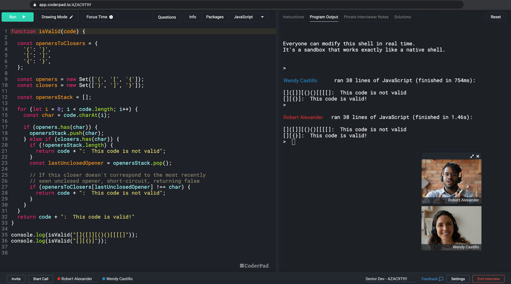Open the Questions panel
Screen dimensions: 511x284
click(167, 17)
